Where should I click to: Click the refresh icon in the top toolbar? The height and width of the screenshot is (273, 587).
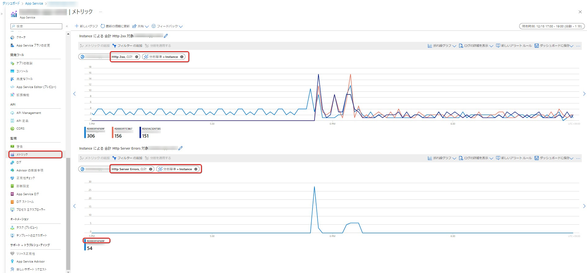pyautogui.click(x=103, y=26)
